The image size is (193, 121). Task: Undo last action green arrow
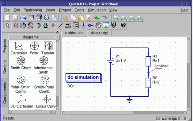tap(97, 18)
